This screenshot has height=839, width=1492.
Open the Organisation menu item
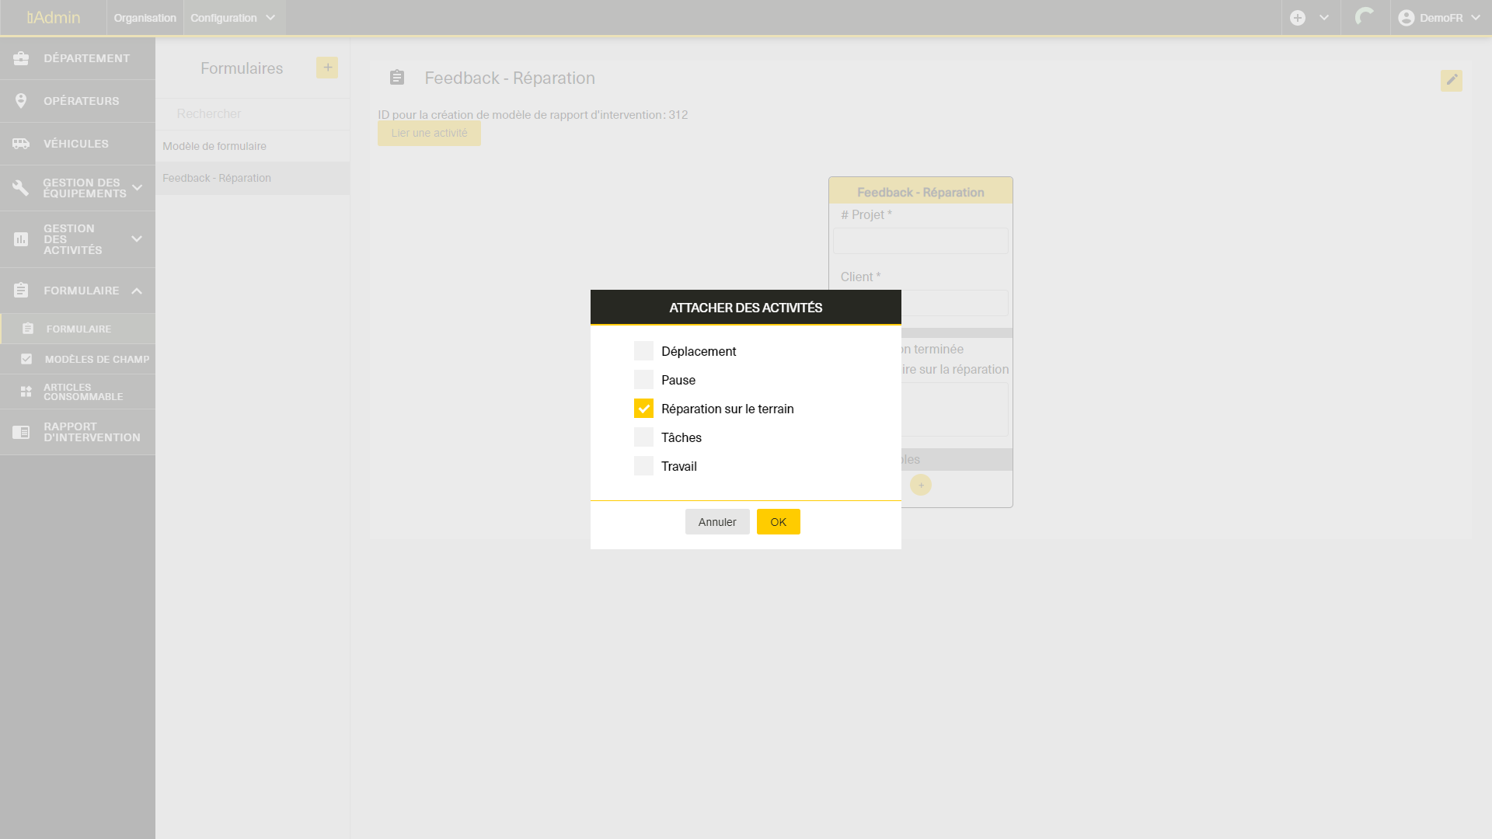[145, 18]
